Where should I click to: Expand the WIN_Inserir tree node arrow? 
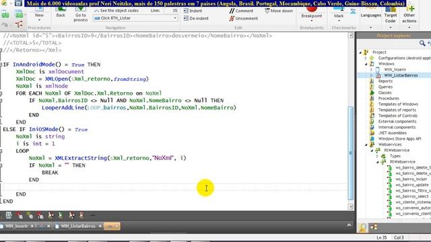click(372, 69)
